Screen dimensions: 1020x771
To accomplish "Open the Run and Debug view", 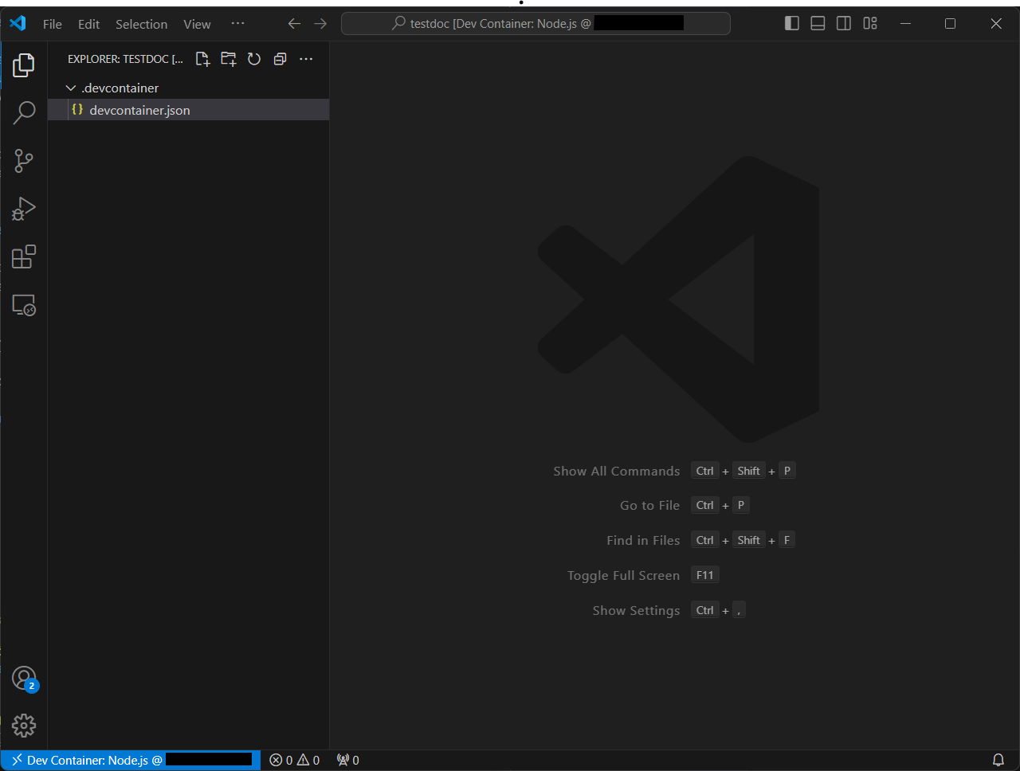I will point(24,209).
